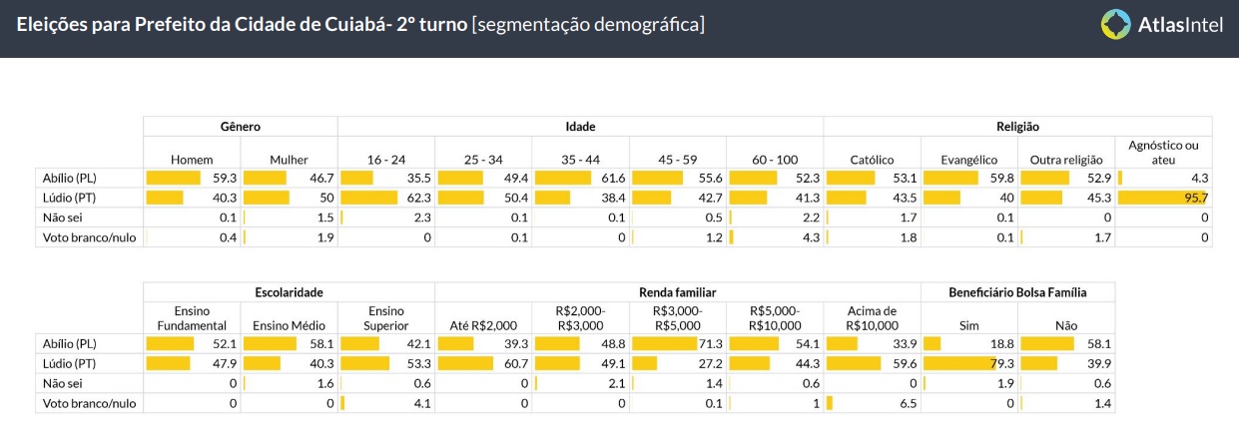The height and width of the screenshot is (440, 1239).
Task: Select the Religião group header
Action: click(1017, 127)
